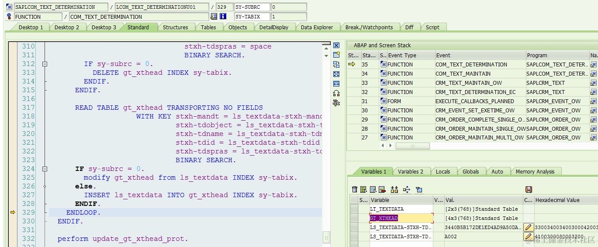Collapse the IF block at line 324
Viewport: 598px width, 247px height.
pos(44,169)
